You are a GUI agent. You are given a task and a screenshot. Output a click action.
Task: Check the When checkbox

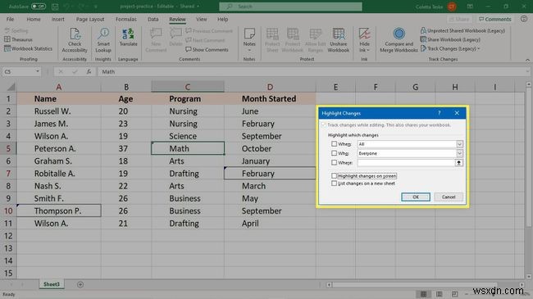pyautogui.click(x=334, y=144)
